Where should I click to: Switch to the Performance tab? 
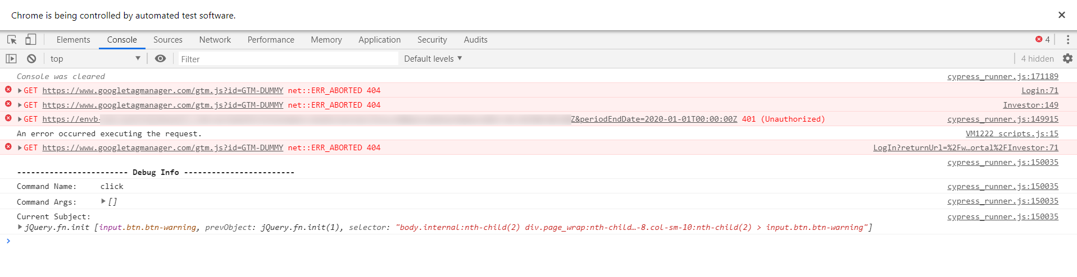[x=271, y=40]
